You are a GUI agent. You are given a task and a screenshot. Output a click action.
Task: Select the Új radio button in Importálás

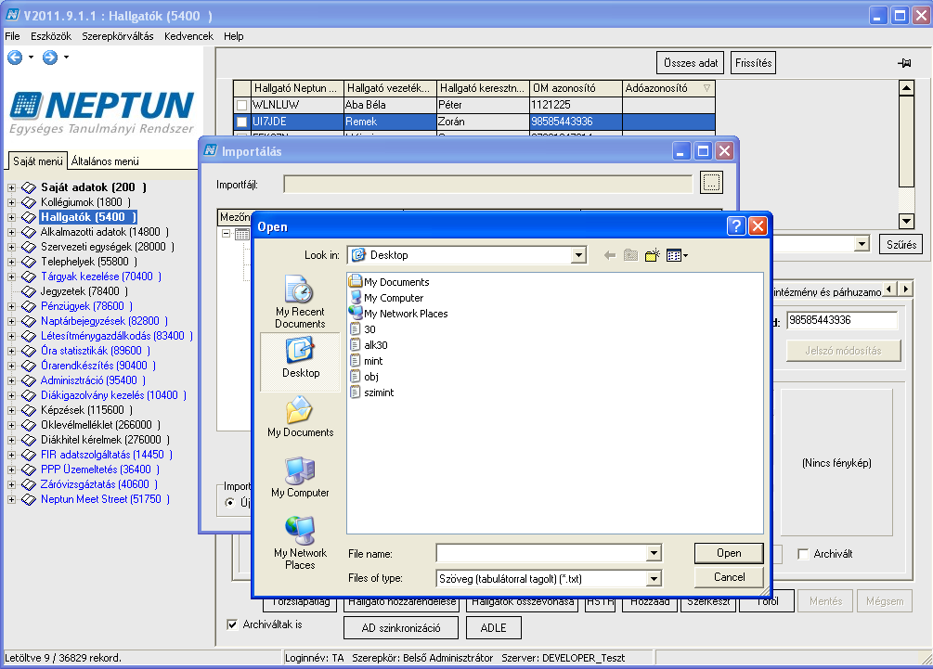click(229, 503)
